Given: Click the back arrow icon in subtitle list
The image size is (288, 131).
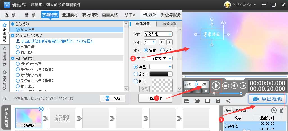Looking at the screenshot, I should (274, 110).
